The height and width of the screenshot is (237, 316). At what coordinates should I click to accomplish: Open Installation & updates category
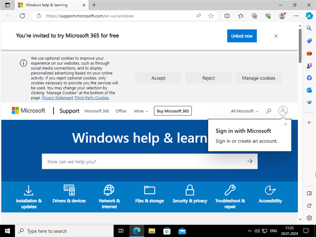29,197
